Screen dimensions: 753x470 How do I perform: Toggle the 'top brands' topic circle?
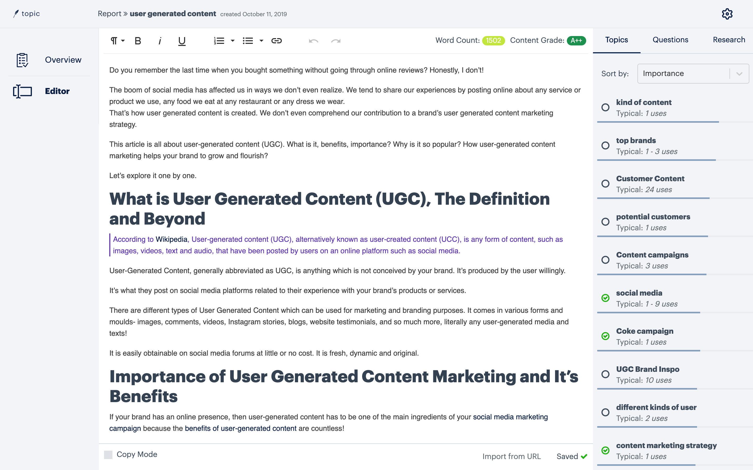(x=606, y=145)
